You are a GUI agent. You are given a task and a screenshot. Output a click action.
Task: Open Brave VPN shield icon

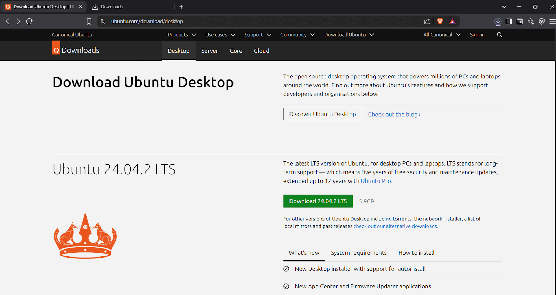coord(542,22)
